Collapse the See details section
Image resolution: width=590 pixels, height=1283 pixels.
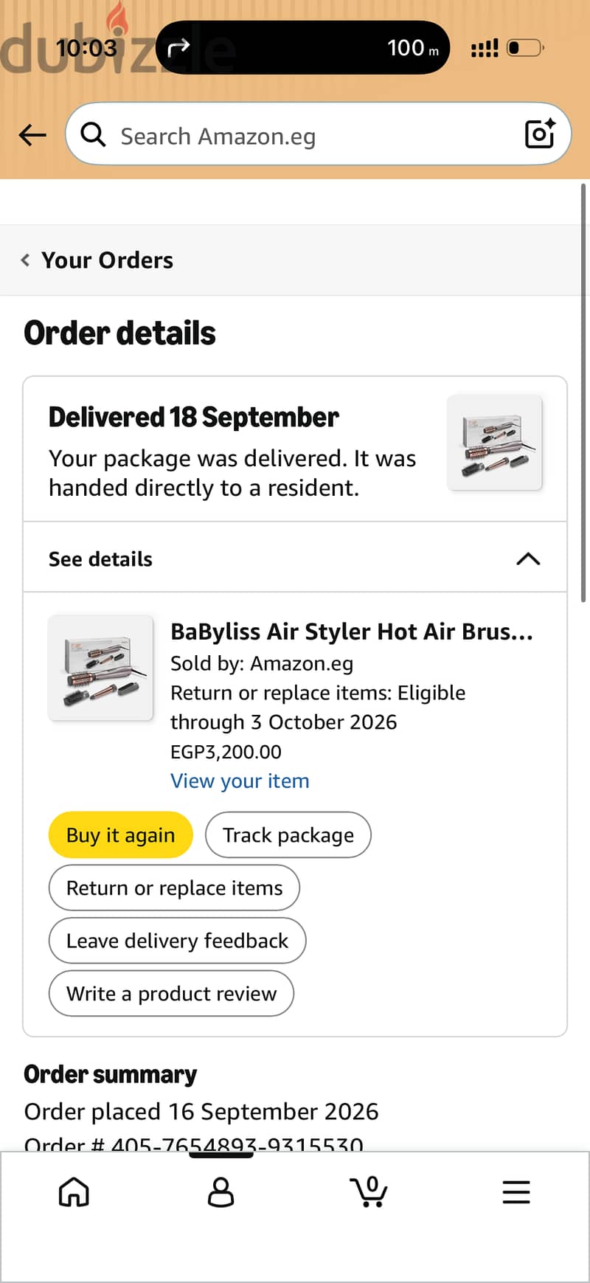(x=295, y=558)
